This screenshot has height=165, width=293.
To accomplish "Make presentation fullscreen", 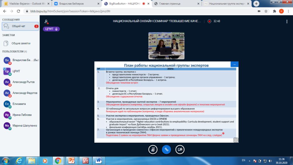I will (236, 140).
